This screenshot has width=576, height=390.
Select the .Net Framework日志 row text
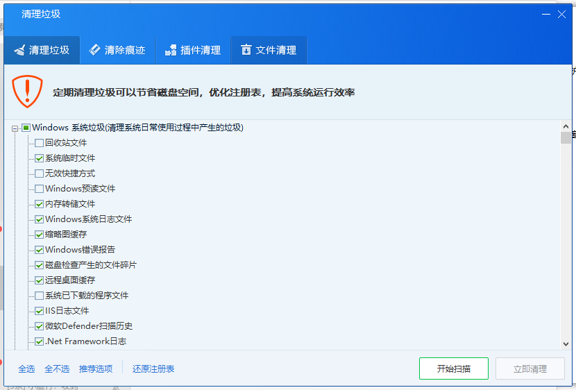[86, 341]
